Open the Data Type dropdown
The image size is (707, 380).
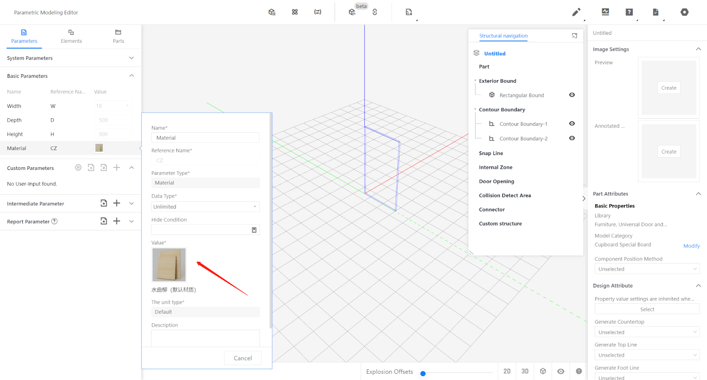(205, 207)
